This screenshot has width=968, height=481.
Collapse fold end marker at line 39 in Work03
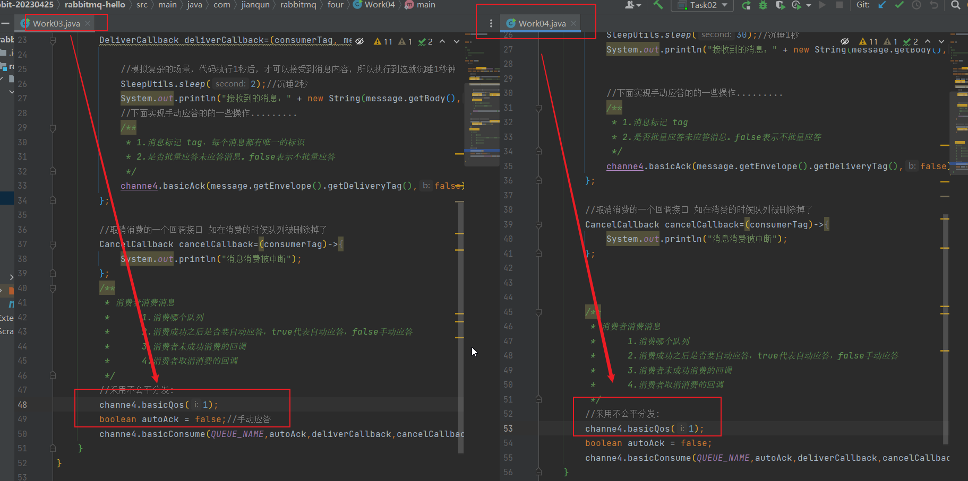[53, 274]
